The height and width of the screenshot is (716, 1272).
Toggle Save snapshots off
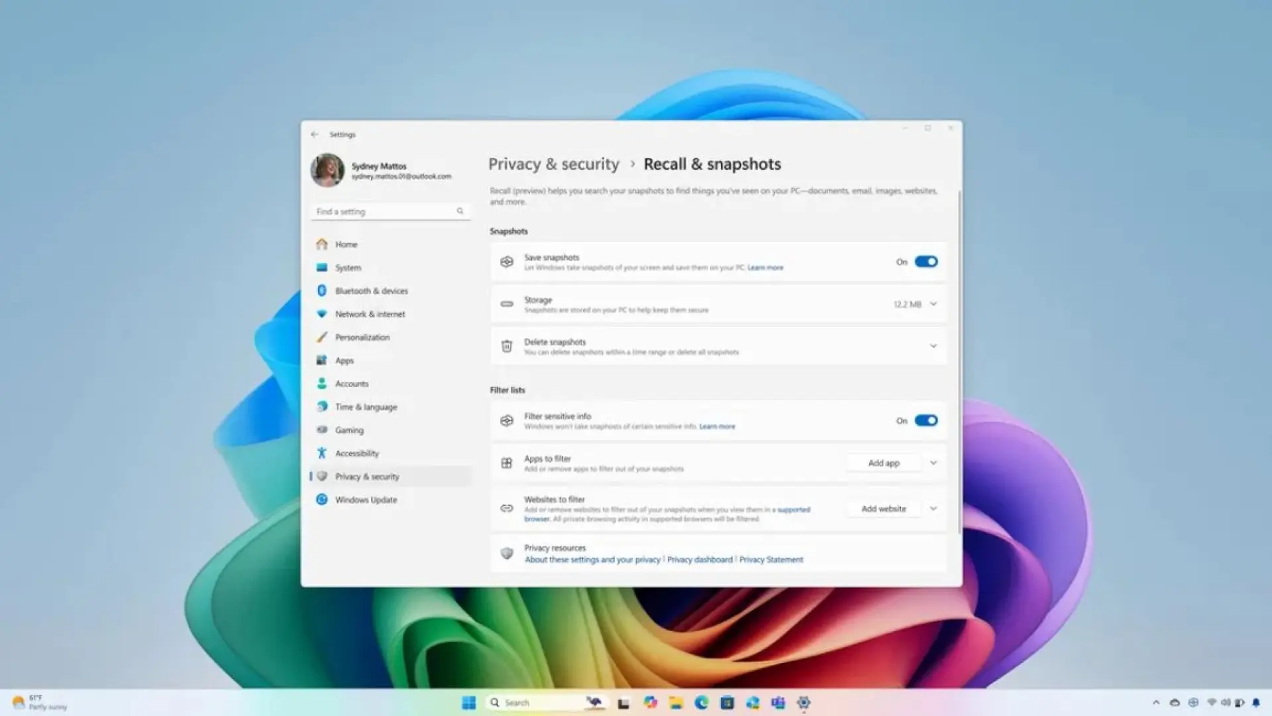pyautogui.click(x=924, y=261)
